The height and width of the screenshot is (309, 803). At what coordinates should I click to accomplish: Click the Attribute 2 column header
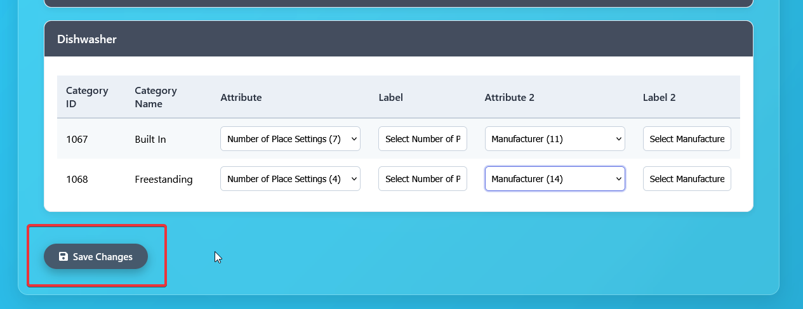pos(509,98)
